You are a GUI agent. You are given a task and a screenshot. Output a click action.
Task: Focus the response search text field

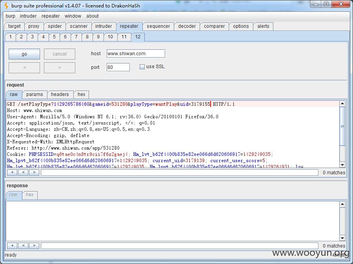(180, 246)
